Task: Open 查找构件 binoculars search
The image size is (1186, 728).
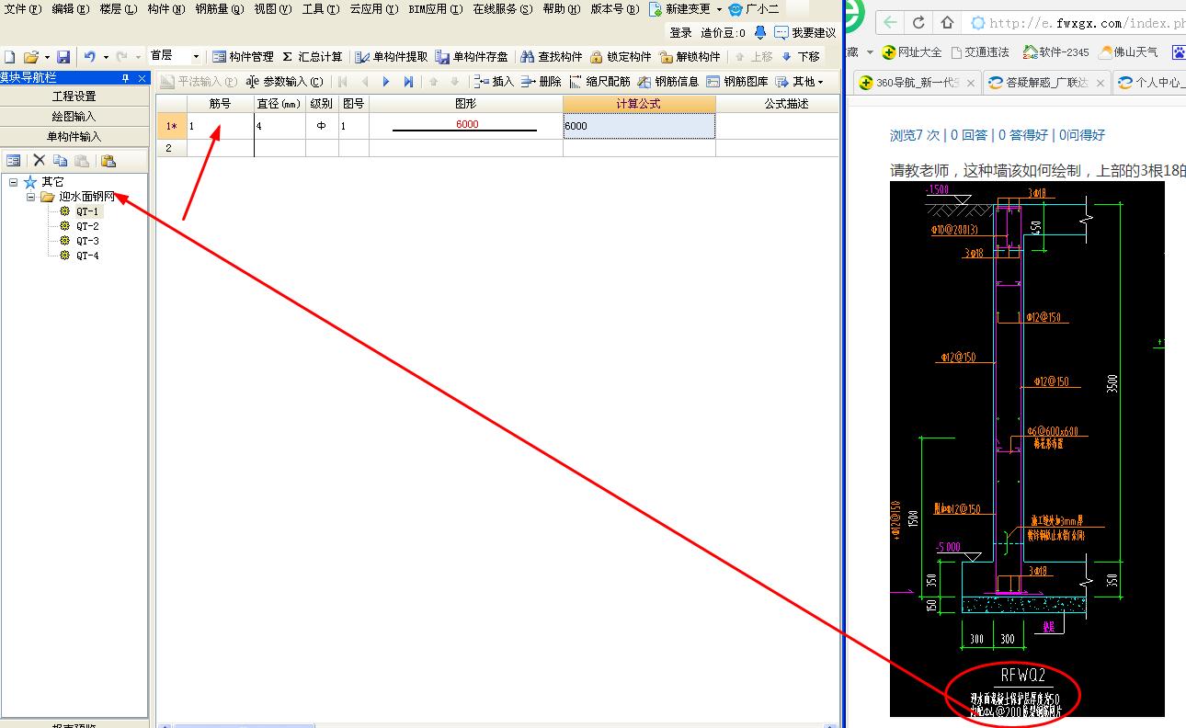Action: click(552, 57)
